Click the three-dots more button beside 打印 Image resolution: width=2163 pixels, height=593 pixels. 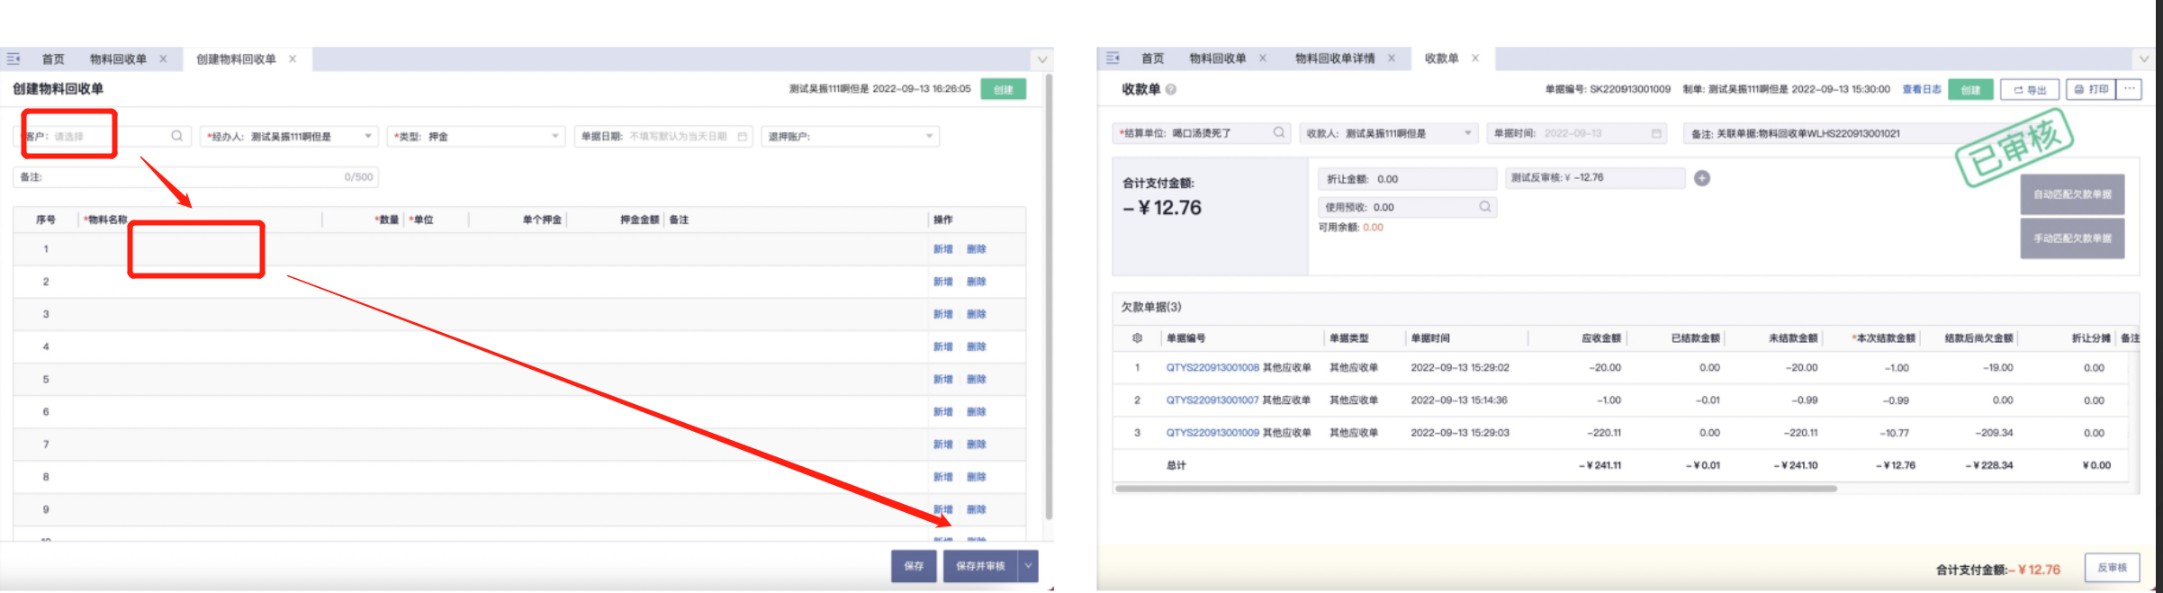pos(2129,89)
